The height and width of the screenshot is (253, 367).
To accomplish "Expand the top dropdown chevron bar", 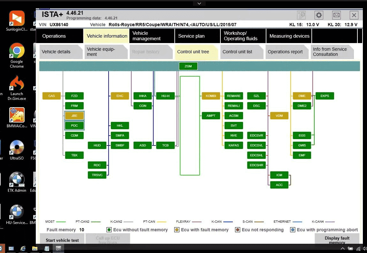I will [199, 4].
